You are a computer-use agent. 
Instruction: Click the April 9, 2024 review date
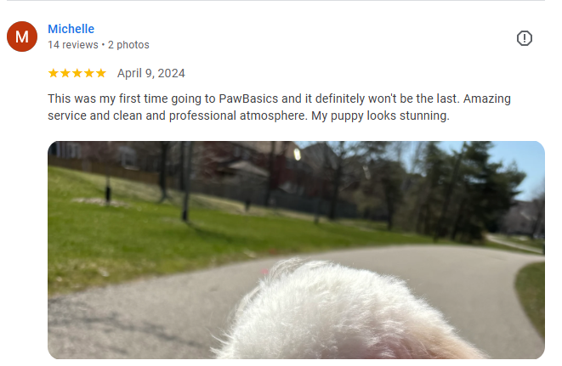click(150, 73)
